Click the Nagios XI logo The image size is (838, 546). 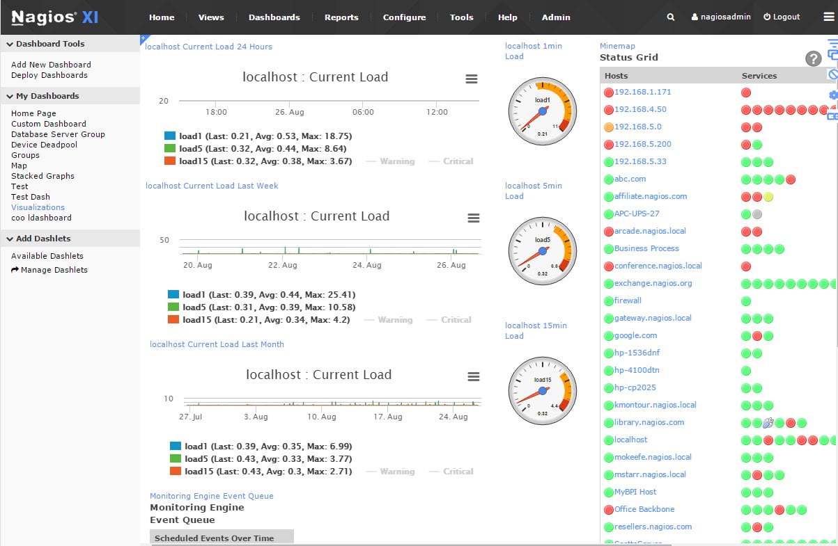(55, 17)
